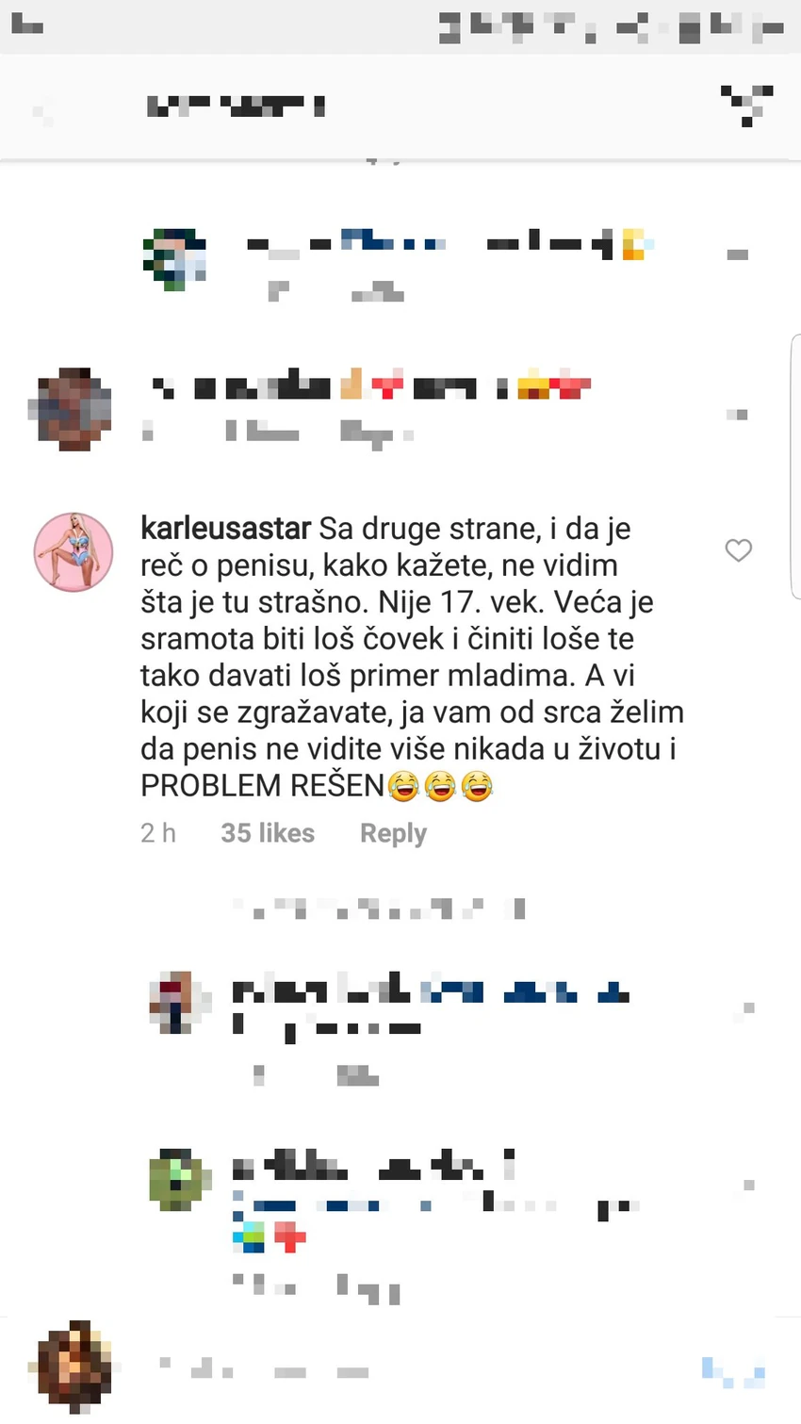Like the comment with the brown blurred avatar

(738, 415)
